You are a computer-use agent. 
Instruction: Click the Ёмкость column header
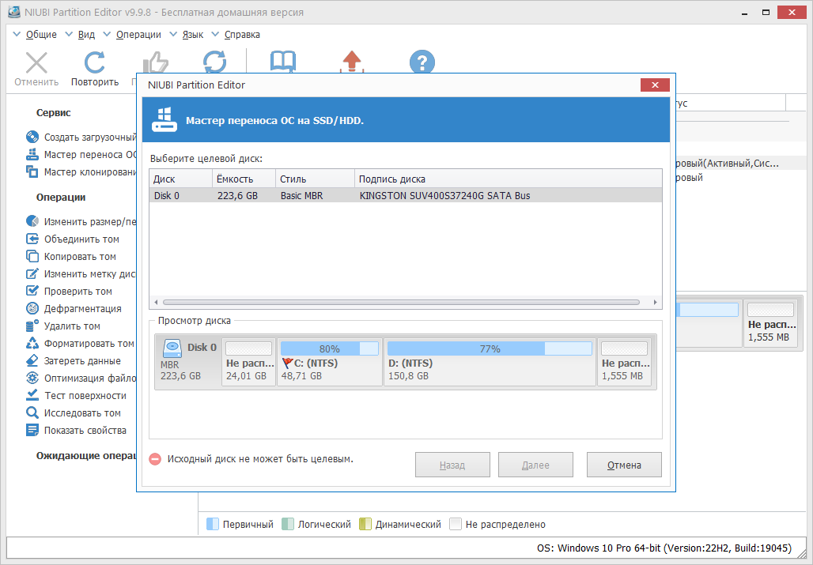pyautogui.click(x=244, y=179)
